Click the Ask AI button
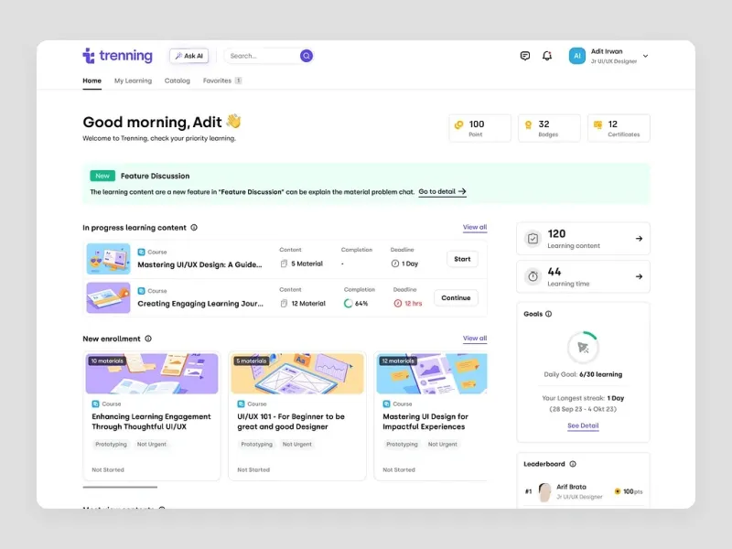 tap(189, 56)
